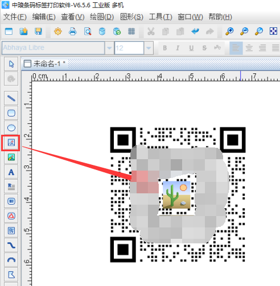Open a file with the folder icon
The height and width of the screenshot is (286, 280).
tap(23, 31)
